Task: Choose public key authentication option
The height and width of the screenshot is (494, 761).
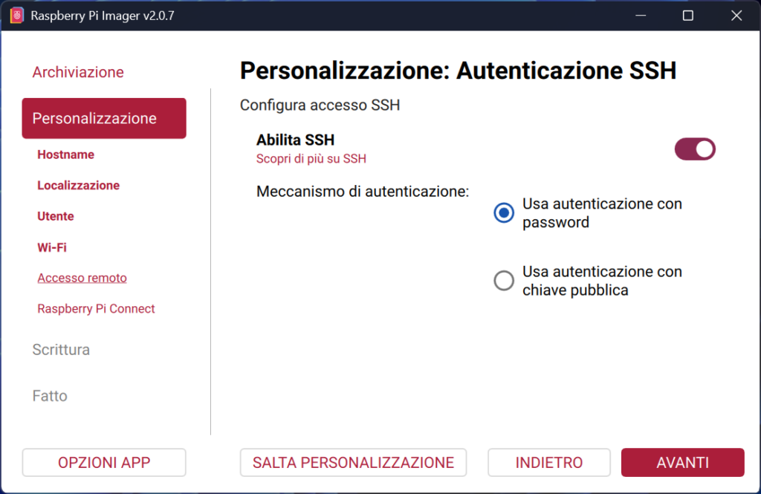Action: pyautogui.click(x=503, y=280)
